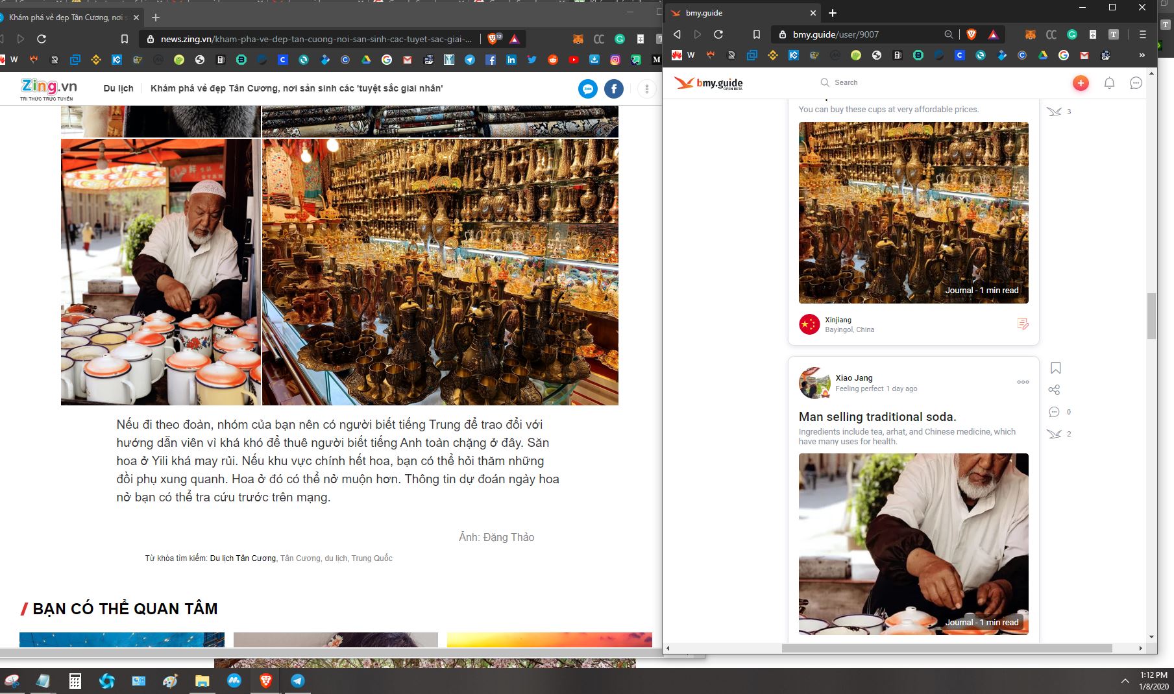Open Du lịch section link in Zing header
Image resolution: width=1174 pixels, height=694 pixels.
118,88
